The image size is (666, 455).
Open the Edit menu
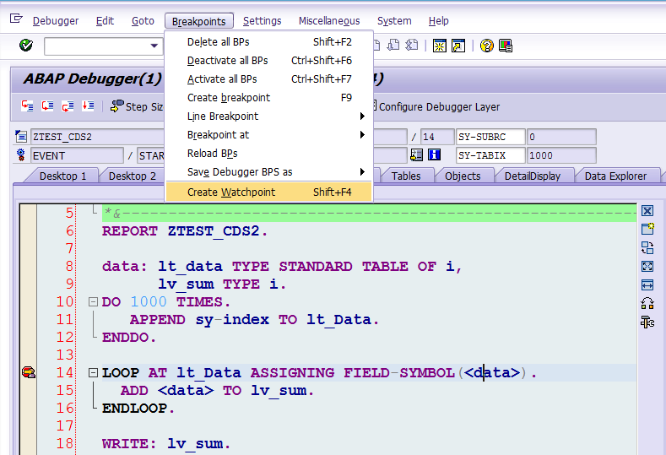click(x=105, y=21)
